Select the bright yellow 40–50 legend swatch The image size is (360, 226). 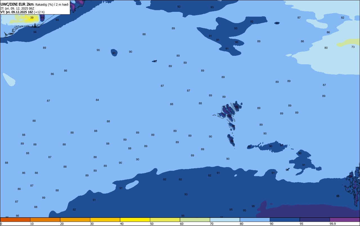pyautogui.click(x=135, y=220)
